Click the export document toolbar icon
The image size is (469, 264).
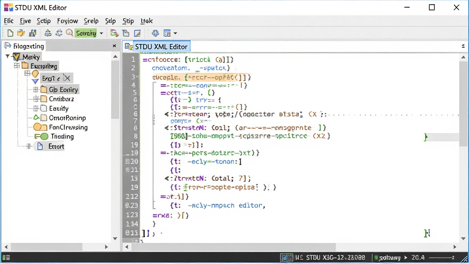pos(114,33)
